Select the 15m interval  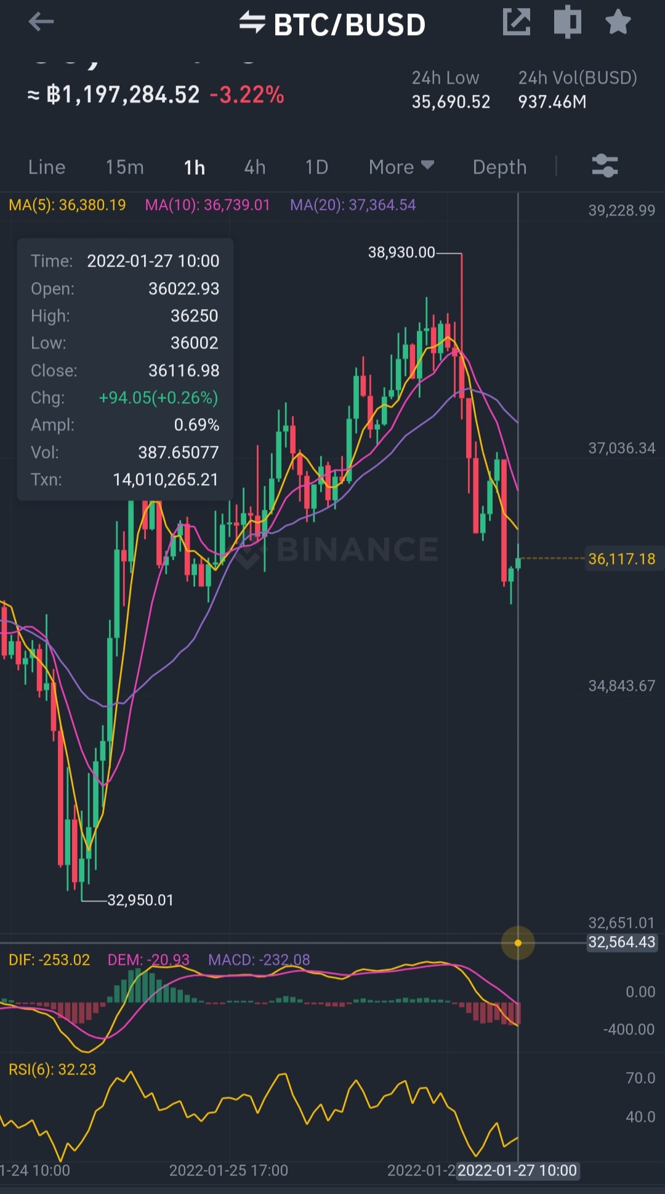click(x=124, y=167)
